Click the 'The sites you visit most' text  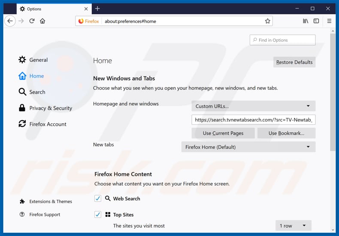(x=139, y=226)
